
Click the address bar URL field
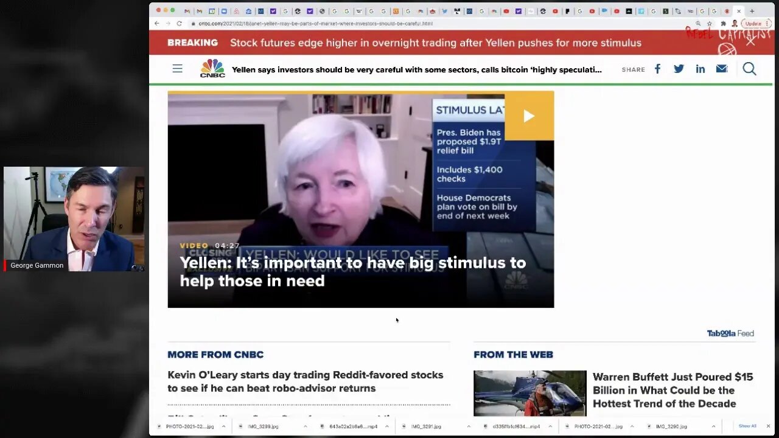[x=438, y=23]
